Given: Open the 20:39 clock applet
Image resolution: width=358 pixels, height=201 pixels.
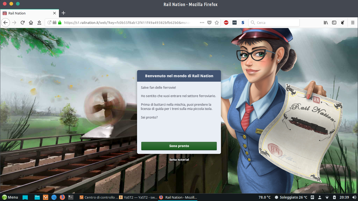Looking at the screenshot, I should click(x=344, y=197).
